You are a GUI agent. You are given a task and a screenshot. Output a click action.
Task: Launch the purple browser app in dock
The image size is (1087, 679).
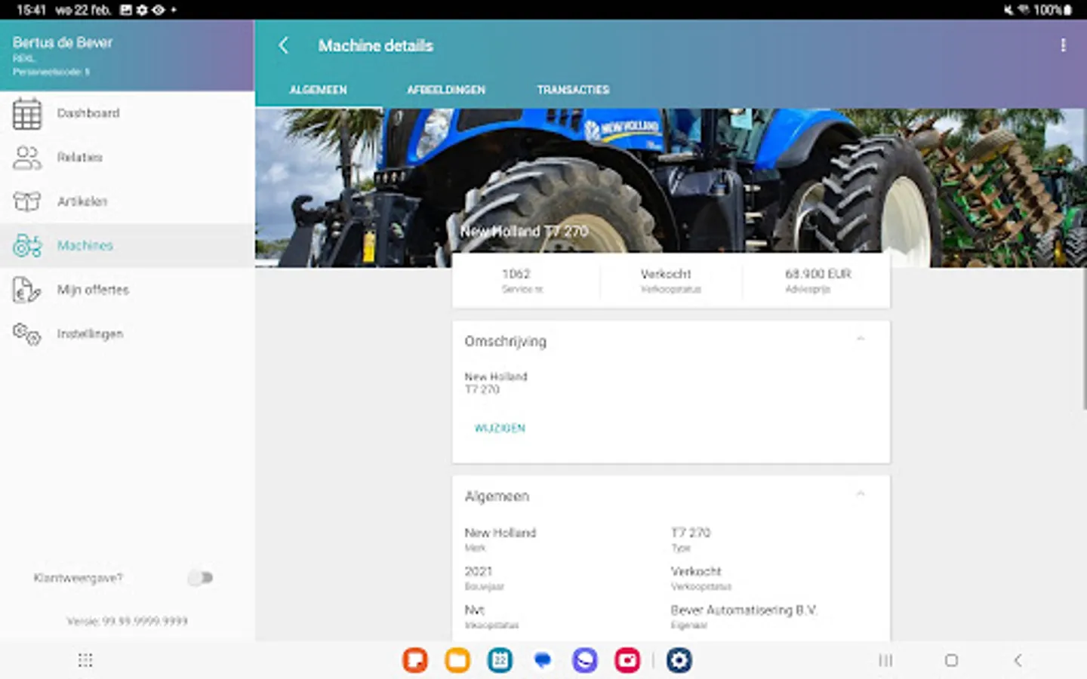coord(584,660)
